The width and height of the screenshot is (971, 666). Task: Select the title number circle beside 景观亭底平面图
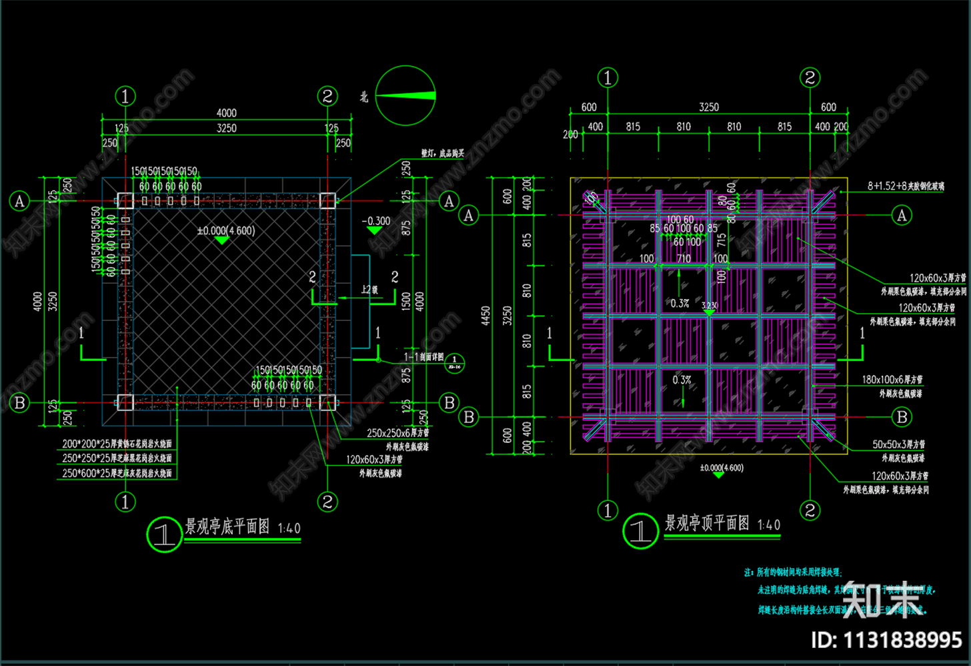pos(165,534)
